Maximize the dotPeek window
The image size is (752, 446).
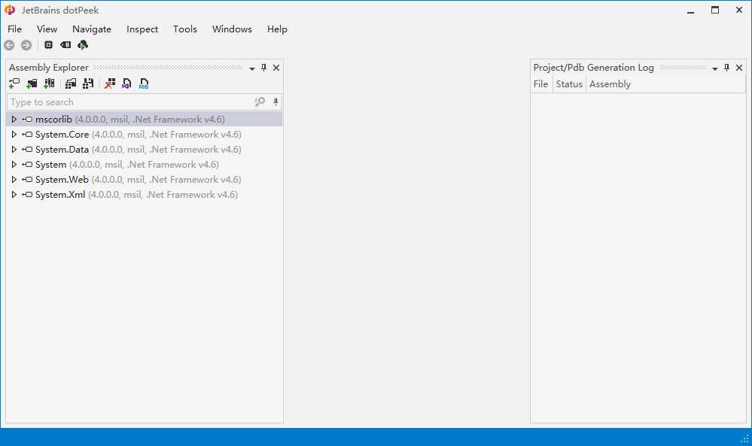point(715,10)
